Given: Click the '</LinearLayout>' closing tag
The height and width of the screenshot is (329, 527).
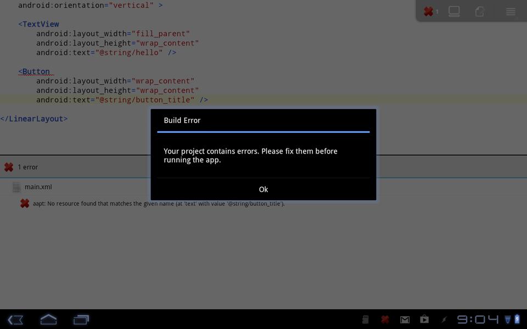Looking at the screenshot, I should pyautogui.click(x=34, y=119).
